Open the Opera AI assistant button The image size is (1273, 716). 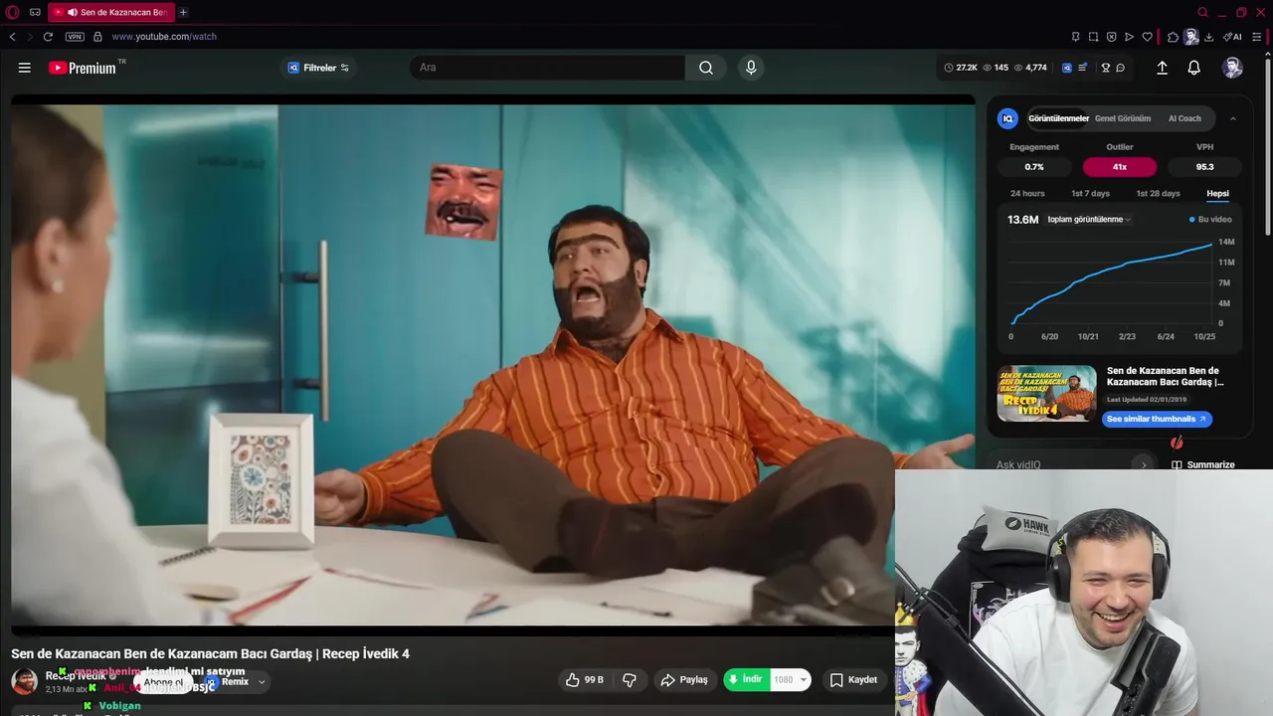coord(1232,37)
